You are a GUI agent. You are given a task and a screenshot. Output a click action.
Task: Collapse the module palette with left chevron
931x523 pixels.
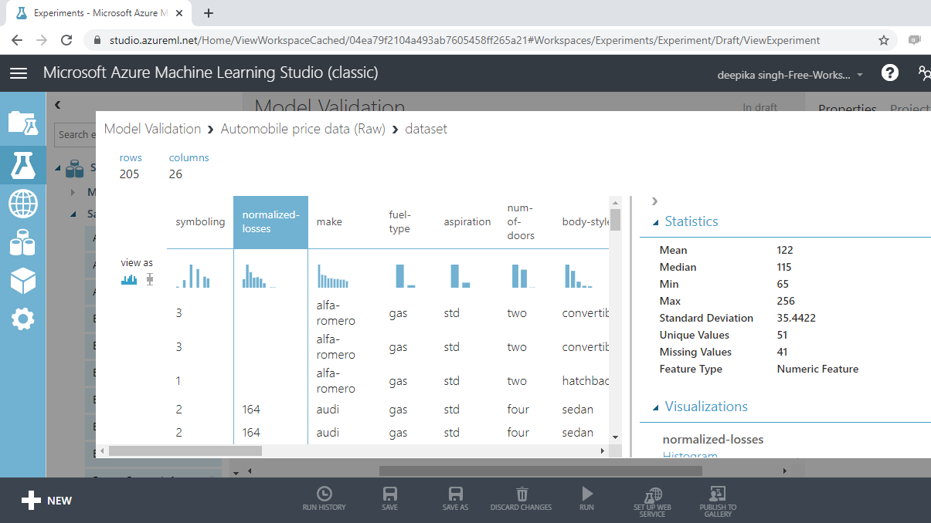tap(57, 105)
